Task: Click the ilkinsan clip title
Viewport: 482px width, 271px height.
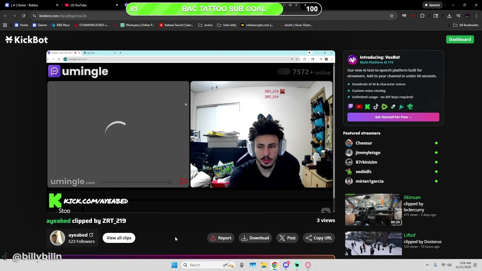Action: [412, 197]
